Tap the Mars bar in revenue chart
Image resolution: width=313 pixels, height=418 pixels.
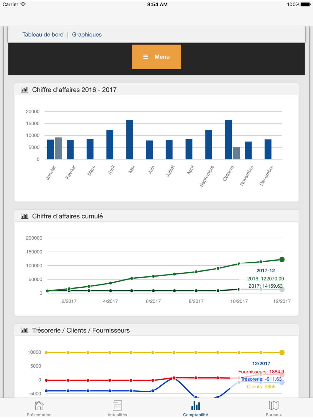click(x=90, y=149)
